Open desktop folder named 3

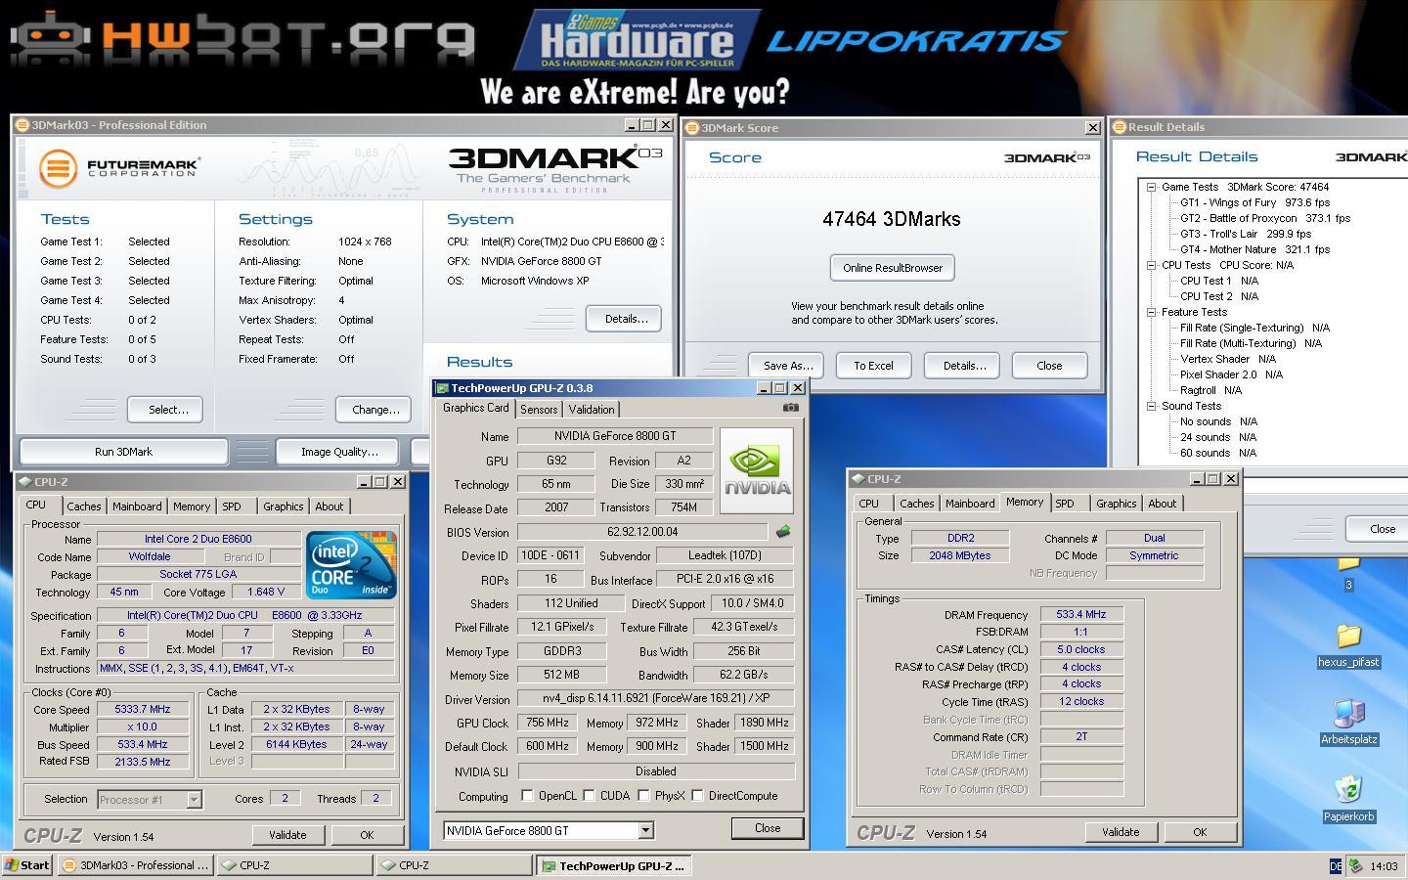click(x=1348, y=575)
